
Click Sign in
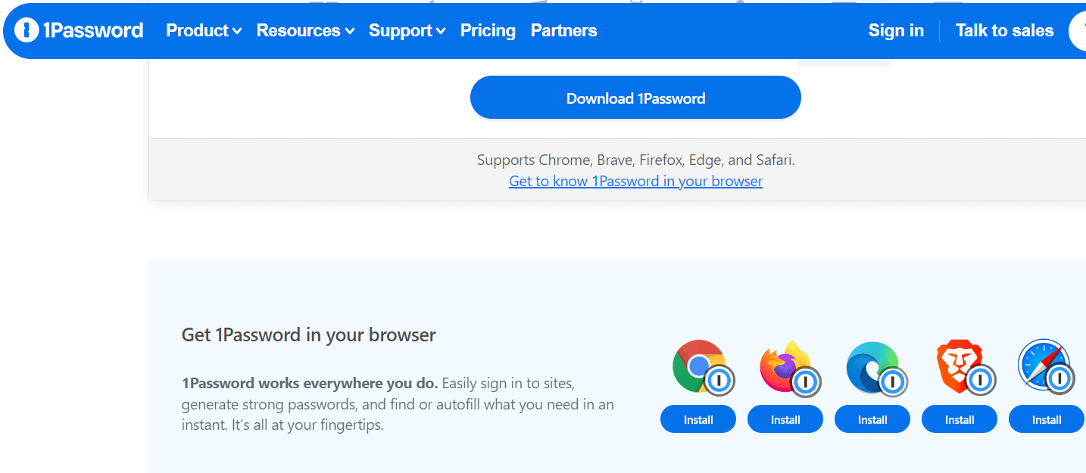(896, 30)
